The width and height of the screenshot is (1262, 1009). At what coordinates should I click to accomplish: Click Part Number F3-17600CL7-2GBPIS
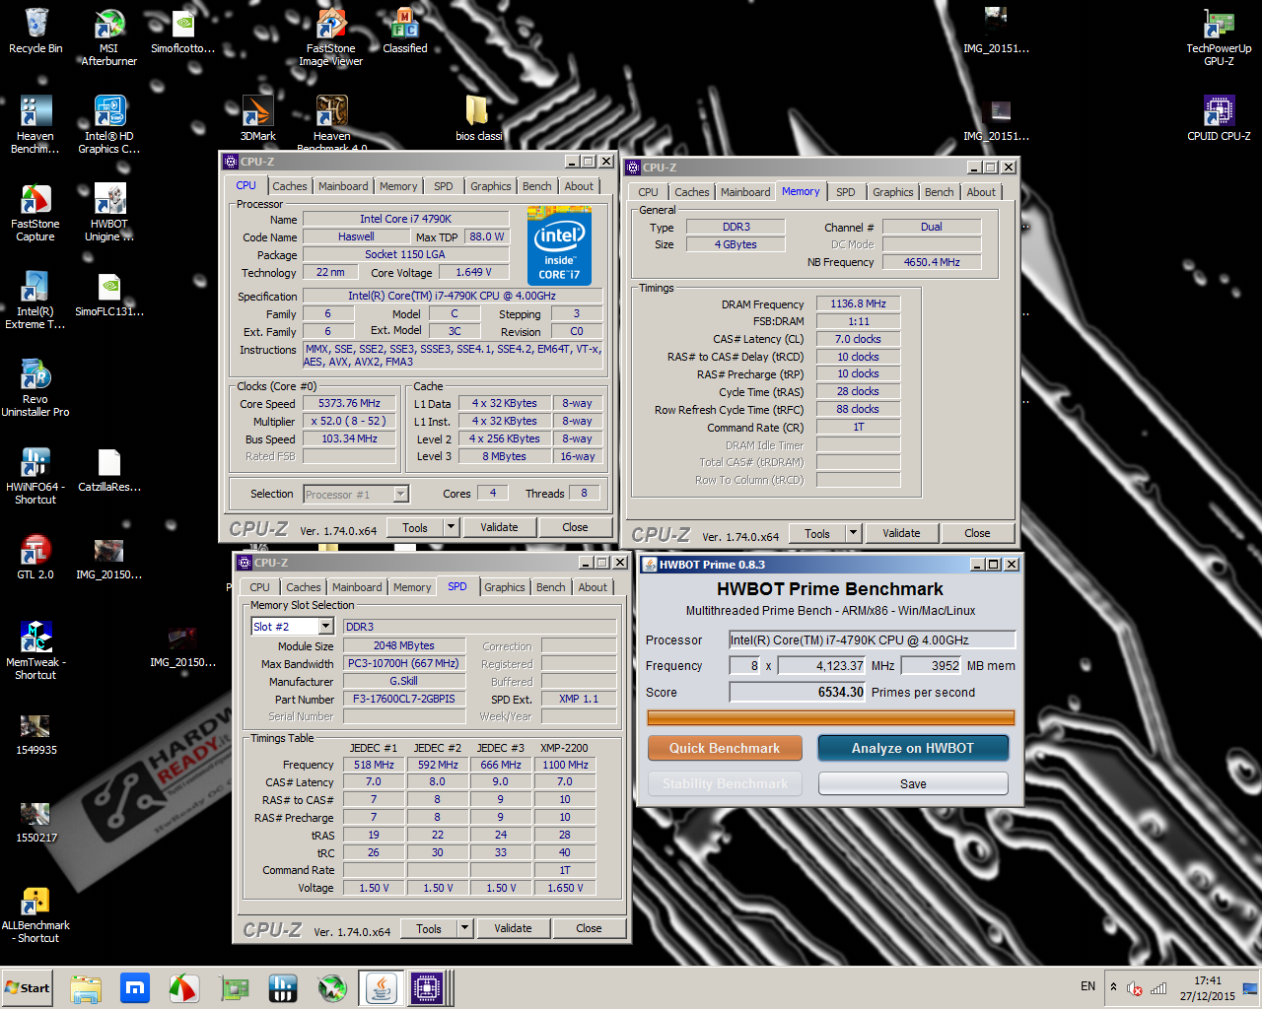(x=404, y=699)
